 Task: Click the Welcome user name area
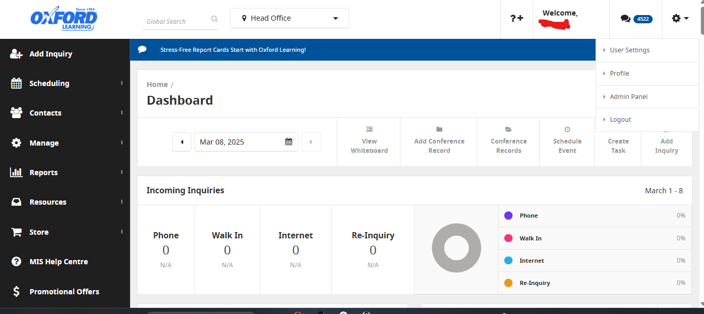click(x=571, y=19)
